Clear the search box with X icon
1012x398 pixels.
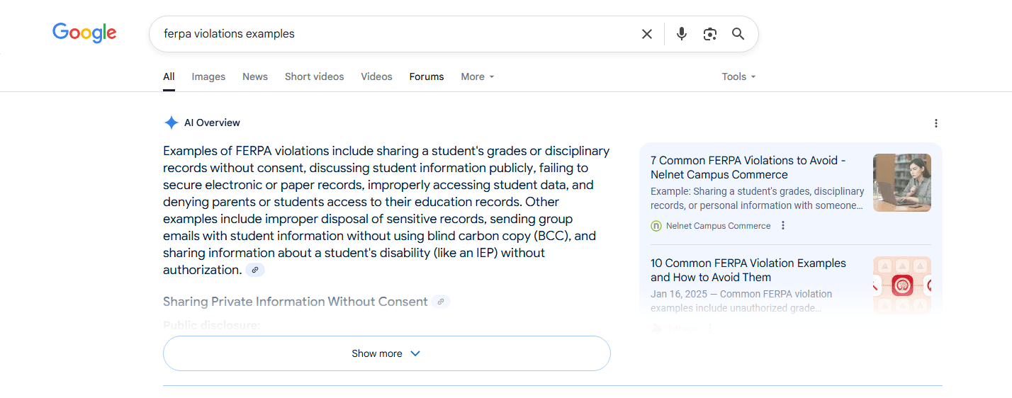coord(646,34)
